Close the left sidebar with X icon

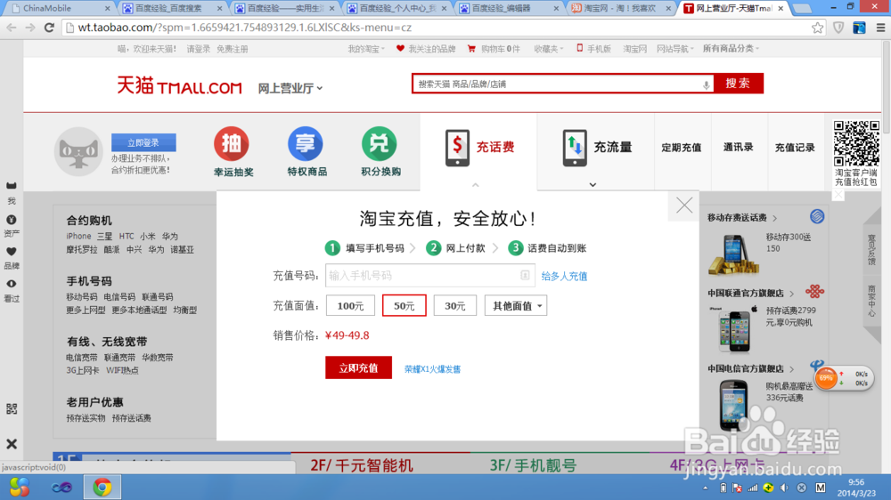tap(12, 444)
